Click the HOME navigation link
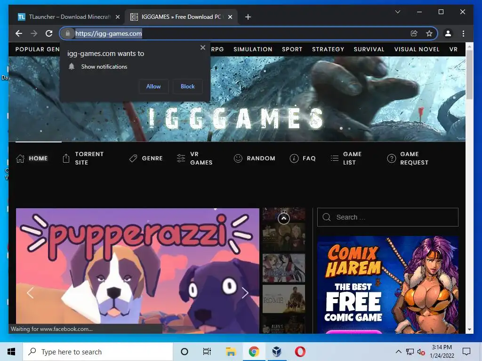Viewport: 482px width, 361px height. point(38,158)
